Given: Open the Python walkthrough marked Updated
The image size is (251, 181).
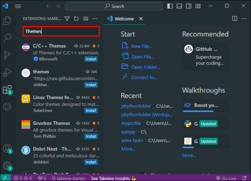Looking at the screenshot, I should [206, 124].
